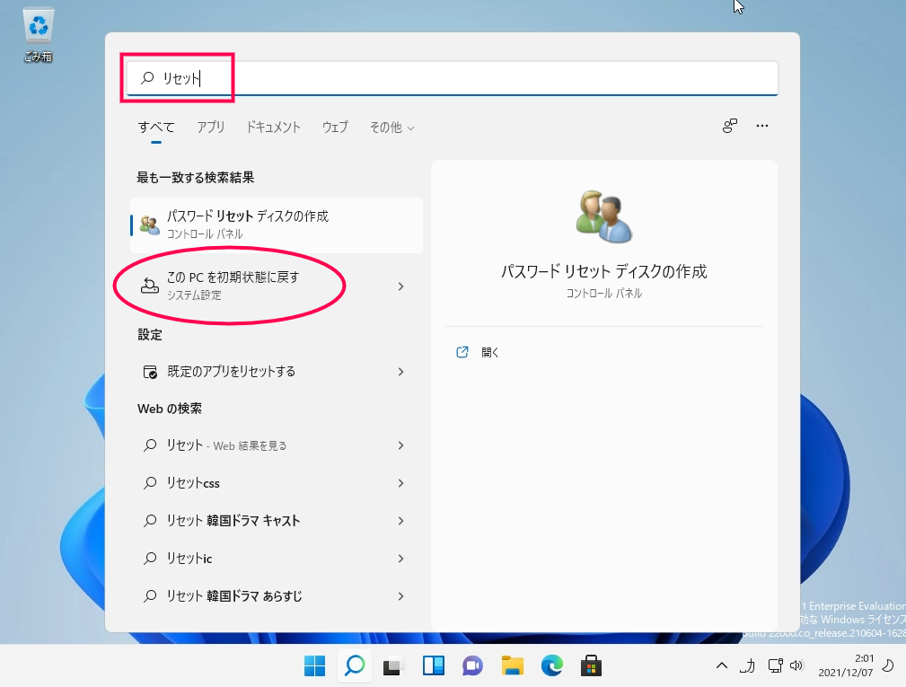Expand arrow for この PC を初期状態に戻す

(x=401, y=286)
